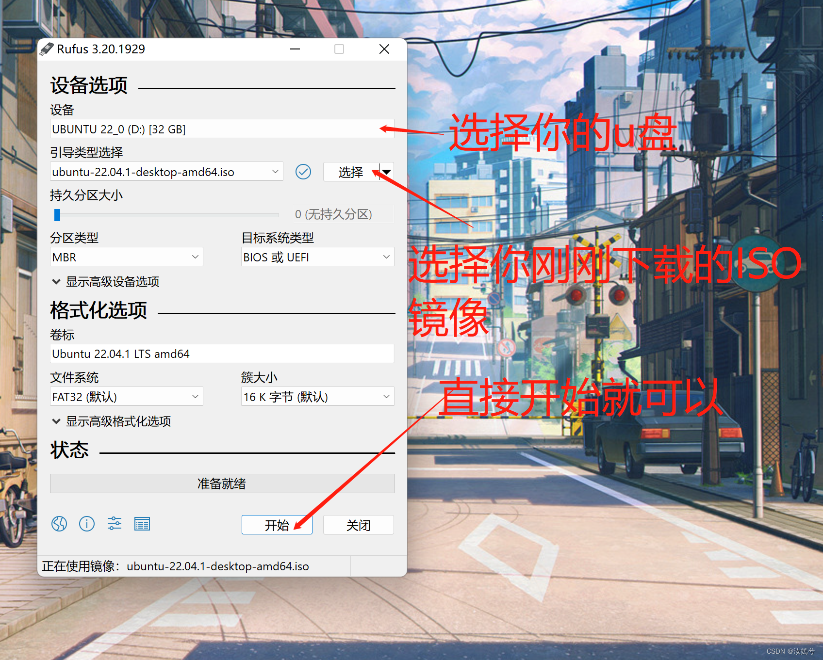Open the Rufus log window icon
This screenshot has height=660, width=823.
click(142, 524)
